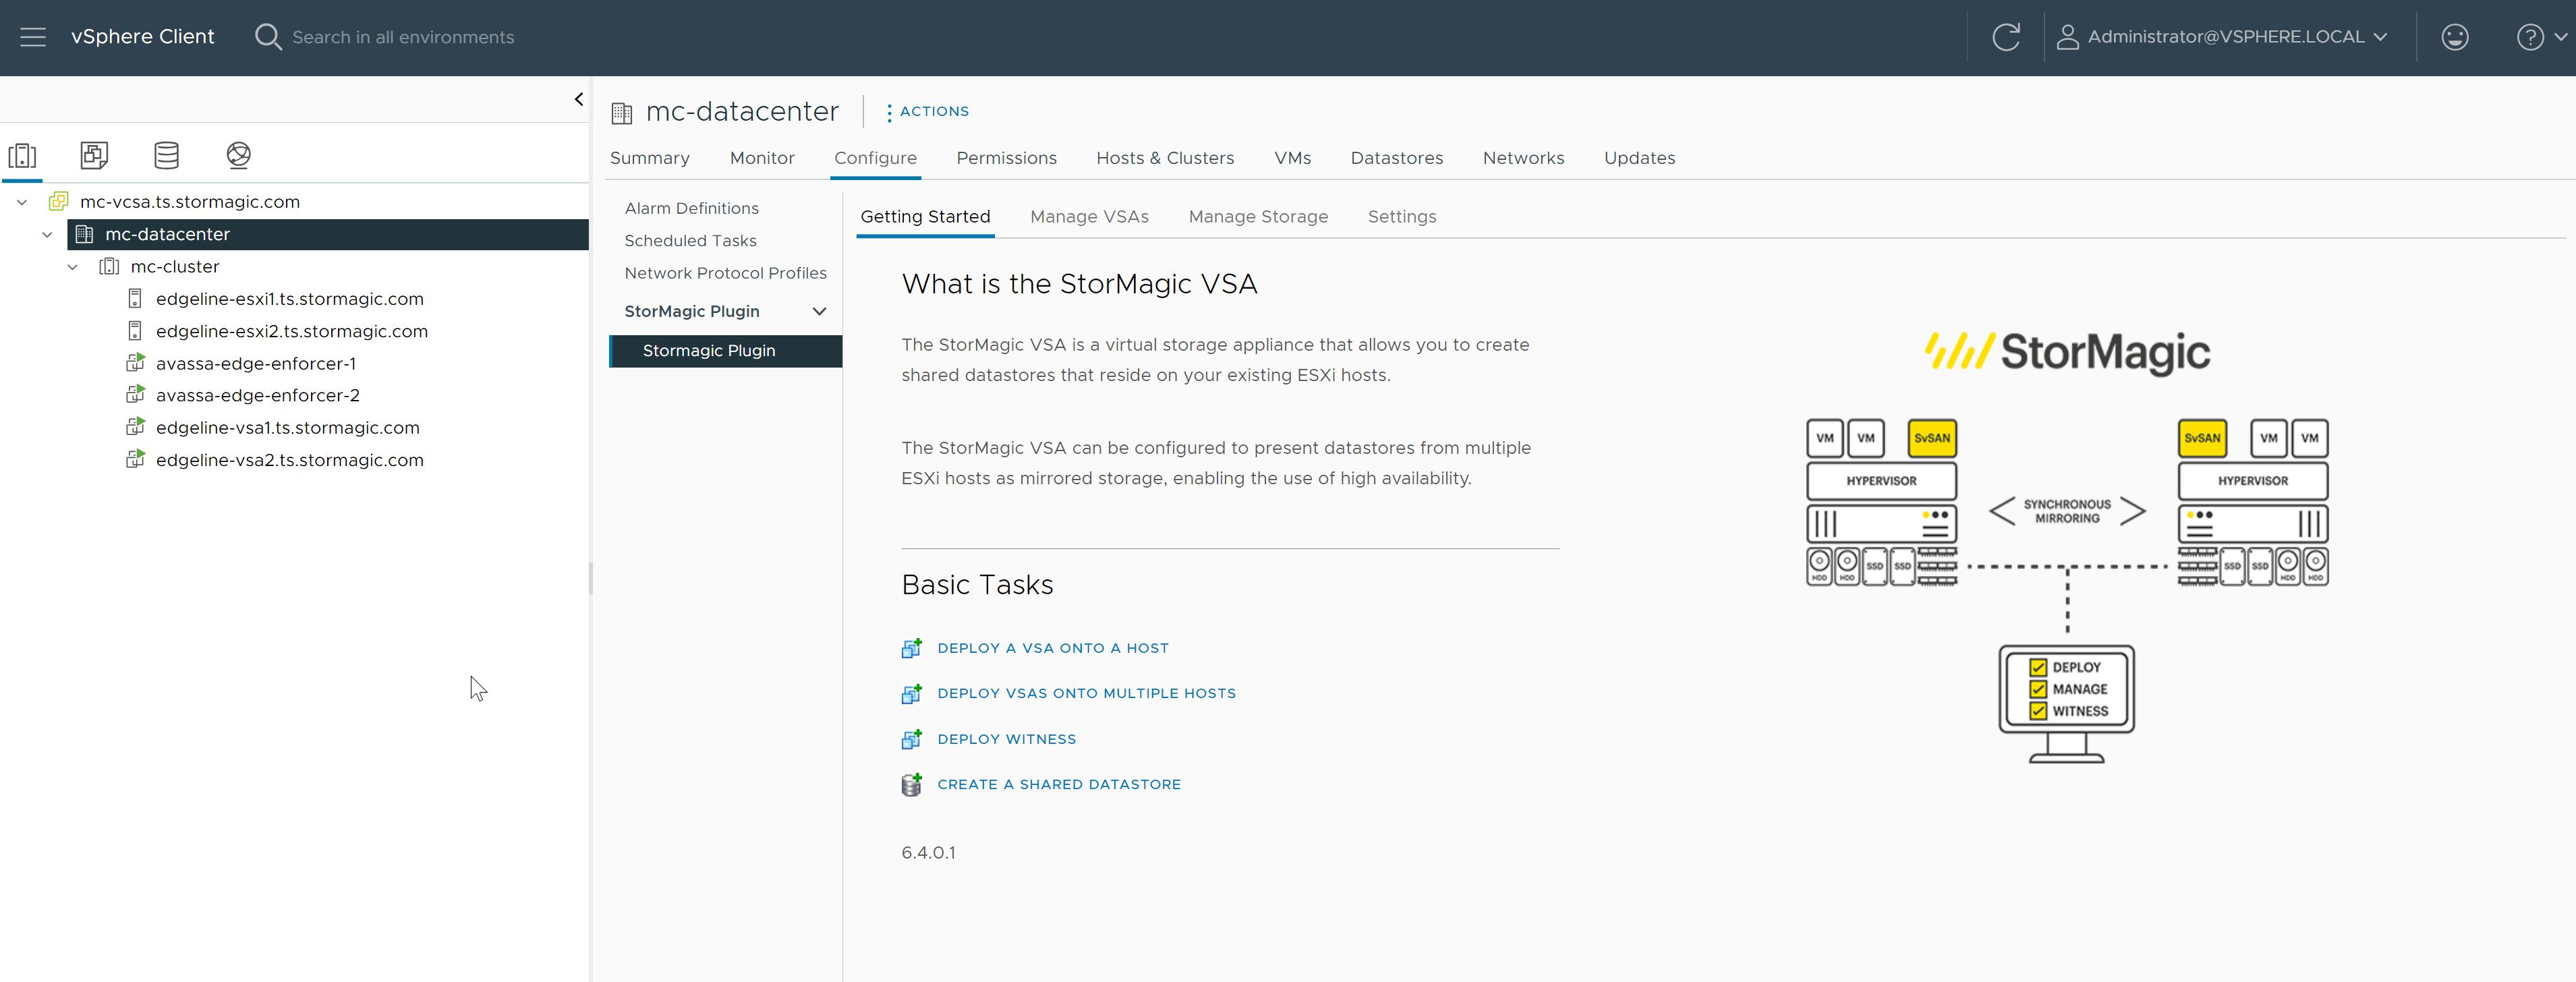The width and height of the screenshot is (2576, 982).
Task: Switch to Hosts and Clusters inventory view
Action: click(22, 155)
